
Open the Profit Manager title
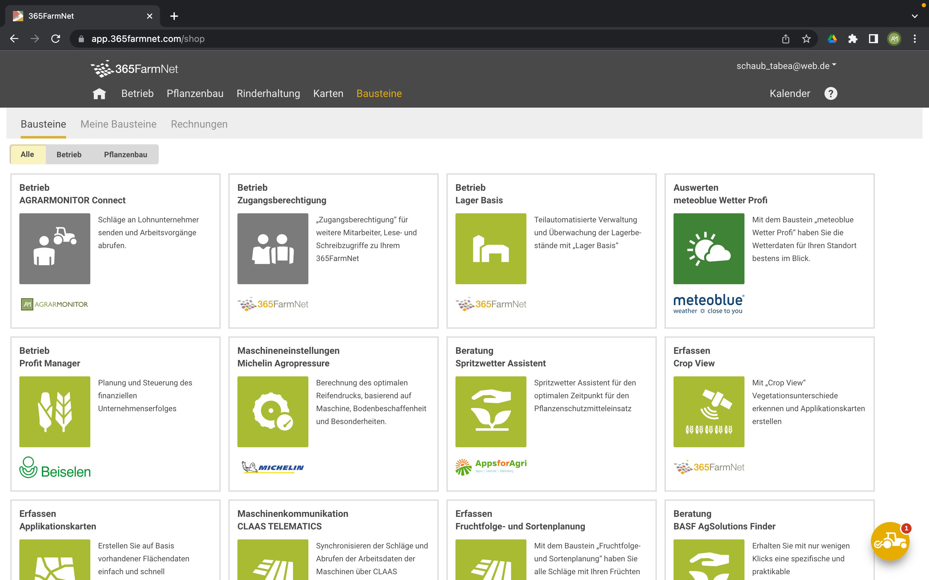tap(50, 363)
